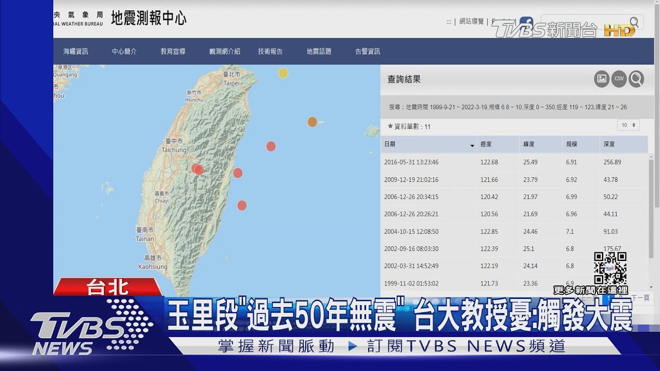The image size is (660, 371).
Task: Open the 中心簡介 menu
Action: (124, 52)
